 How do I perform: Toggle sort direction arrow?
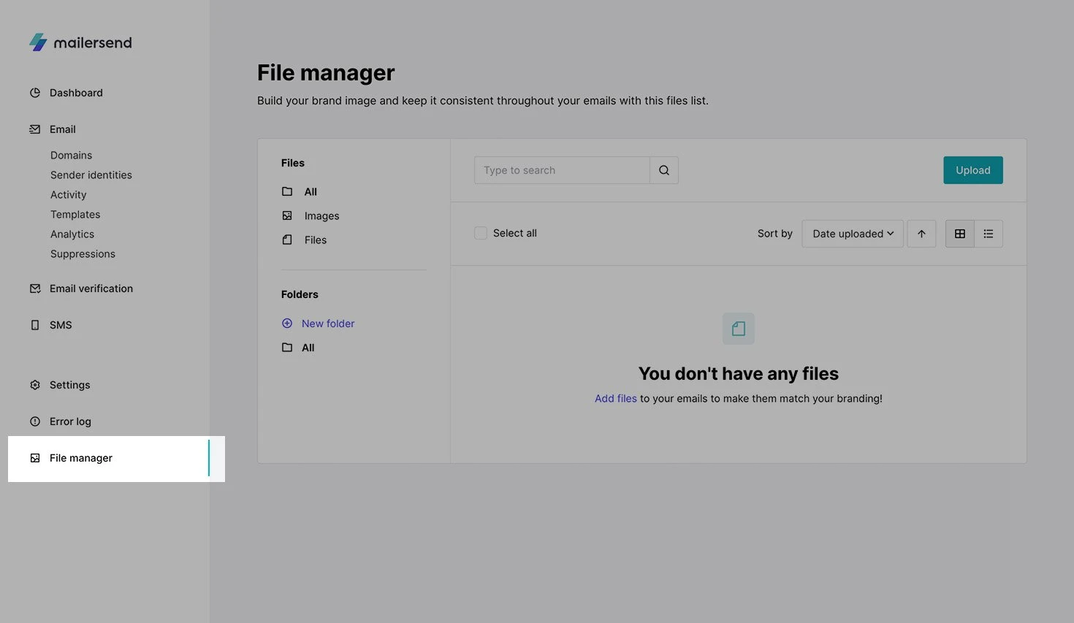pyautogui.click(x=921, y=234)
